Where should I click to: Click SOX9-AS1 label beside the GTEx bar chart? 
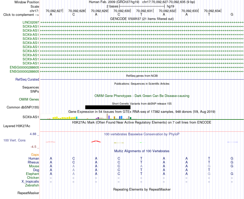coord(31,117)
